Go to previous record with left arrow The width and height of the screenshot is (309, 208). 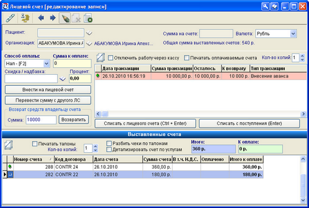point(41,18)
